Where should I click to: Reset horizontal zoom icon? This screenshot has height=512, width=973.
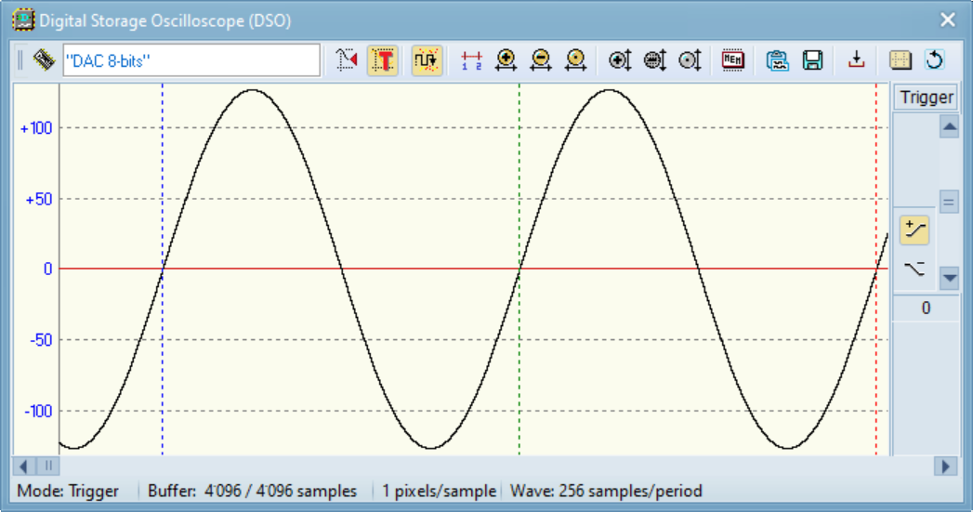click(576, 60)
